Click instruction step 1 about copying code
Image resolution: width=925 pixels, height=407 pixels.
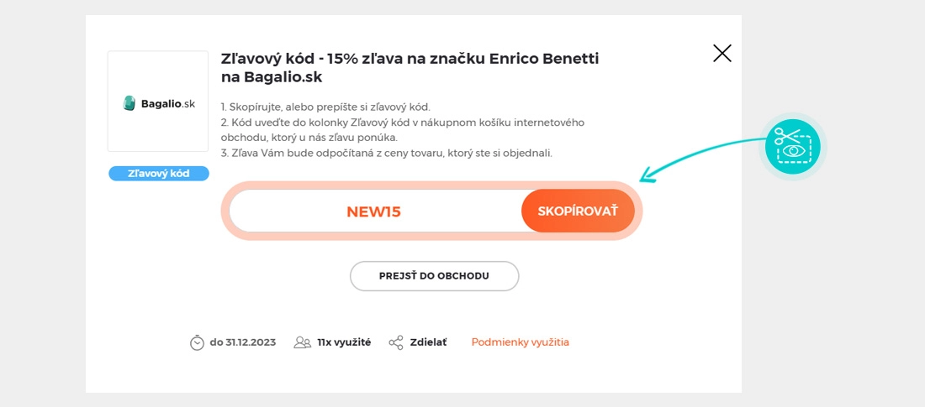click(x=325, y=107)
